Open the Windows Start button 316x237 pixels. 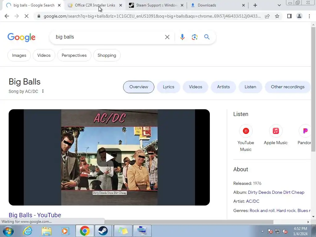point(8,231)
